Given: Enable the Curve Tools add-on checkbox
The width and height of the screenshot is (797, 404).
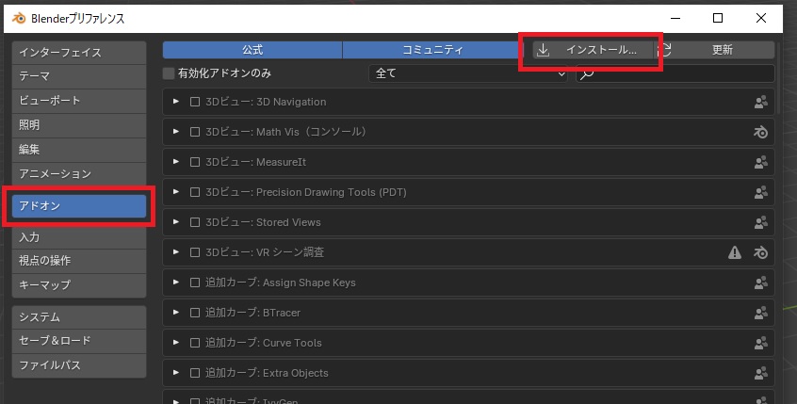Looking at the screenshot, I should tap(195, 343).
